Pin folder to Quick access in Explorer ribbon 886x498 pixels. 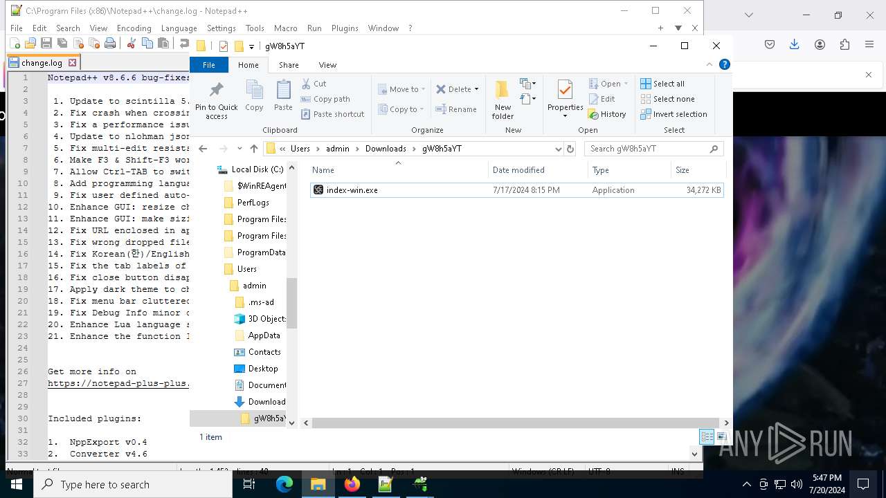tap(216, 101)
